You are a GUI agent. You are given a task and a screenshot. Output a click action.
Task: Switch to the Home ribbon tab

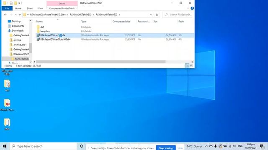point(18,8)
